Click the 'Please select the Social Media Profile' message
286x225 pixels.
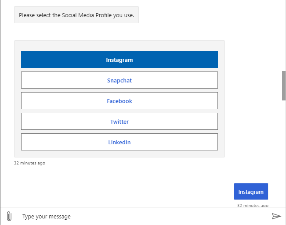(x=76, y=15)
